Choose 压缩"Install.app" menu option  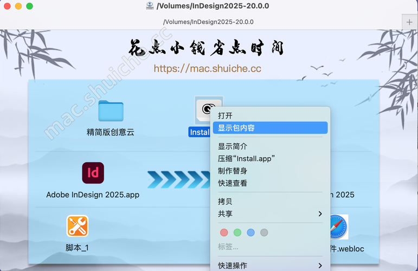pyautogui.click(x=247, y=158)
